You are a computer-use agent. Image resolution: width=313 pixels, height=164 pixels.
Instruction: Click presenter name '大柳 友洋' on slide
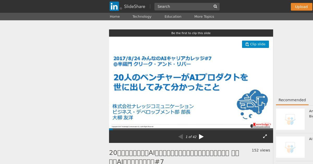point(123,118)
